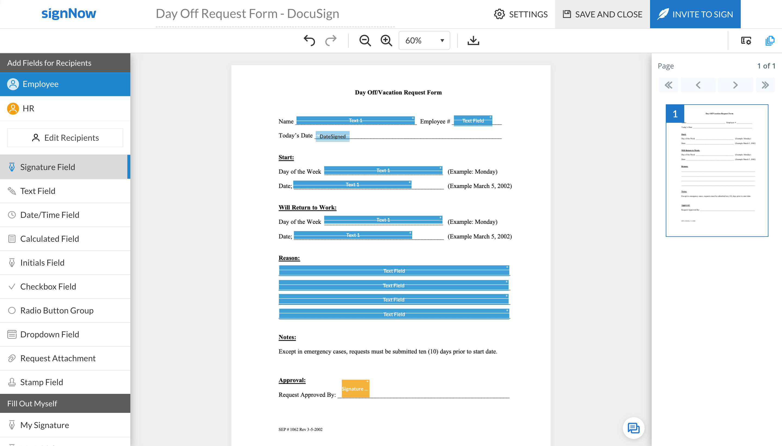
Task: Select the page 1 thumbnail
Action: (x=717, y=170)
